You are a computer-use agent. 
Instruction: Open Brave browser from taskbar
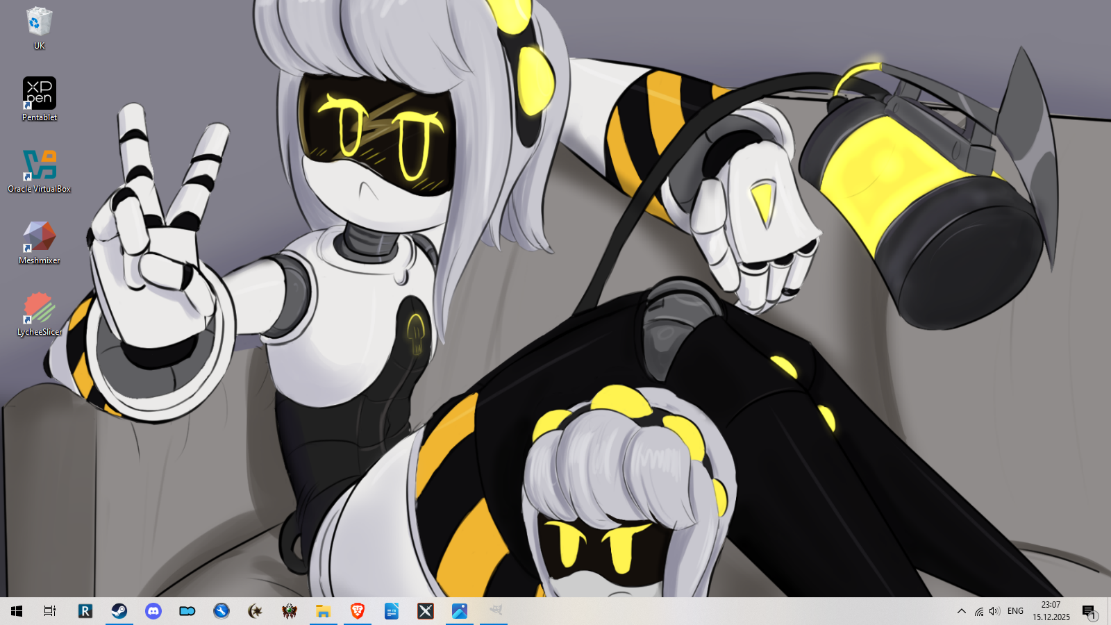click(x=358, y=611)
